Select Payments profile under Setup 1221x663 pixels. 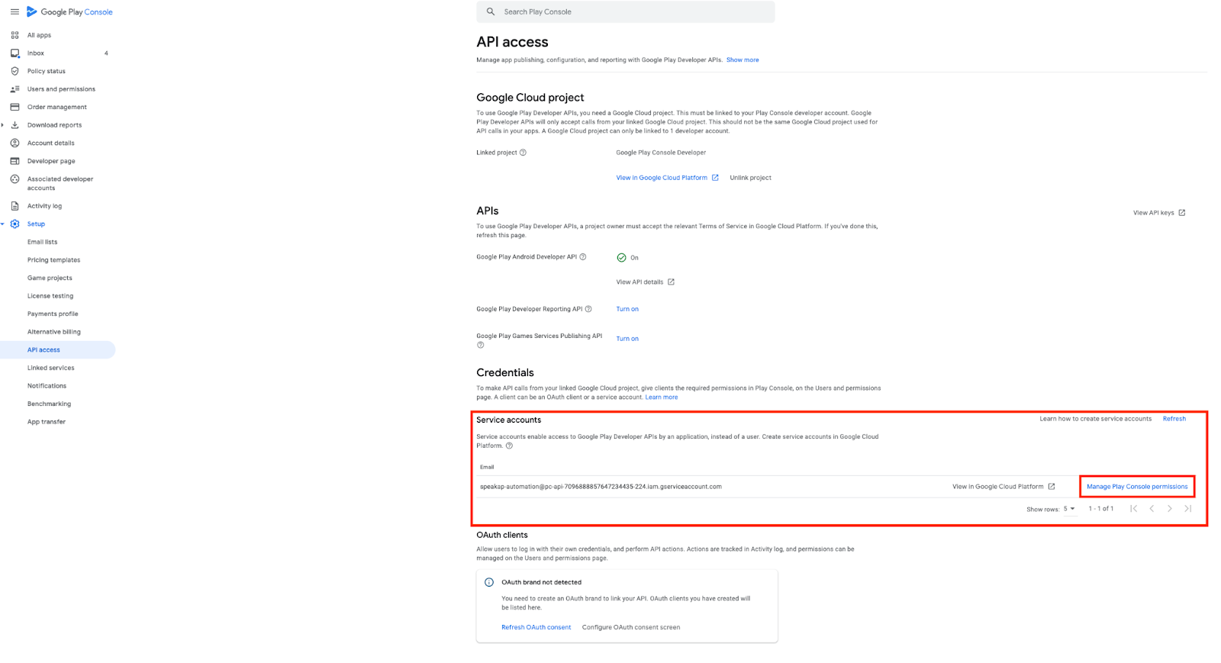pyautogui.click(x=53, y=314)
